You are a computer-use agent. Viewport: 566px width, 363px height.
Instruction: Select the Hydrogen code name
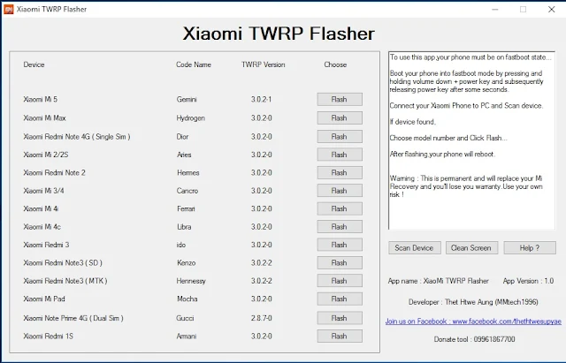click(191, 118)
